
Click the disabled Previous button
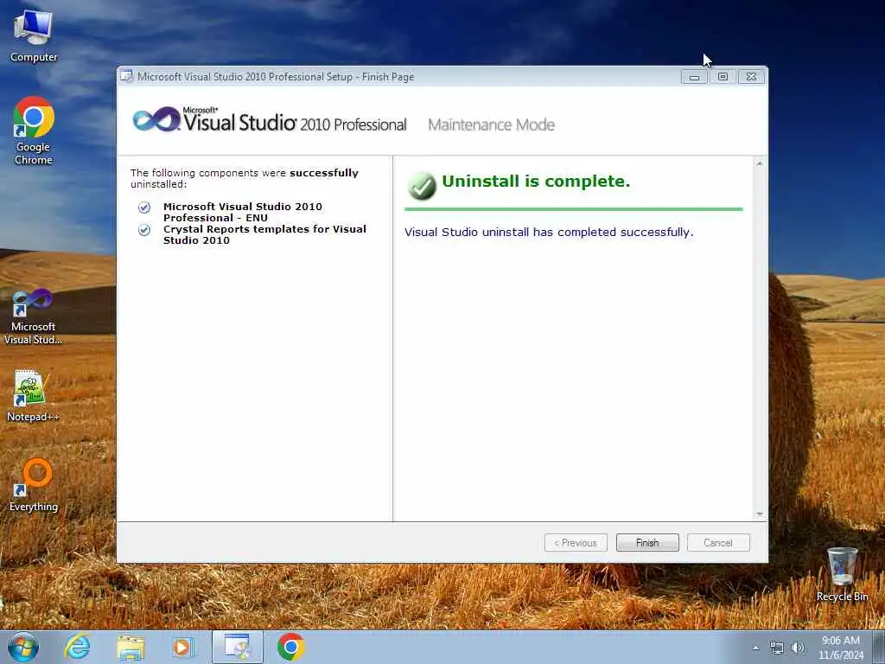pos(576,543)
